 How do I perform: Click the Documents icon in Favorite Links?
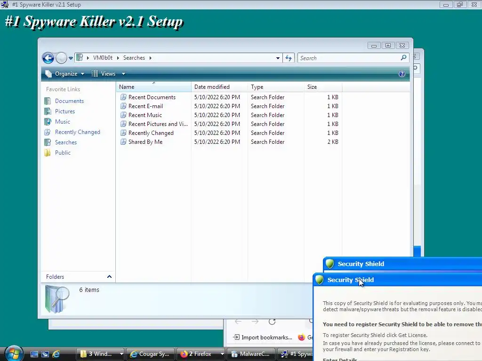click(48, 101)
